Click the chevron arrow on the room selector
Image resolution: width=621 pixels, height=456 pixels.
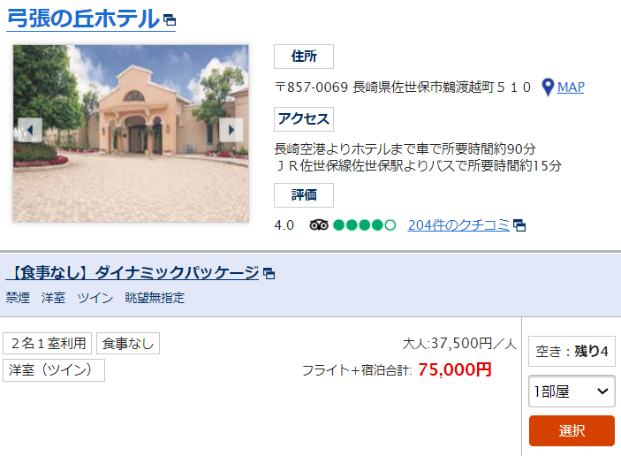pyautogui.click(x=602, y=391)
